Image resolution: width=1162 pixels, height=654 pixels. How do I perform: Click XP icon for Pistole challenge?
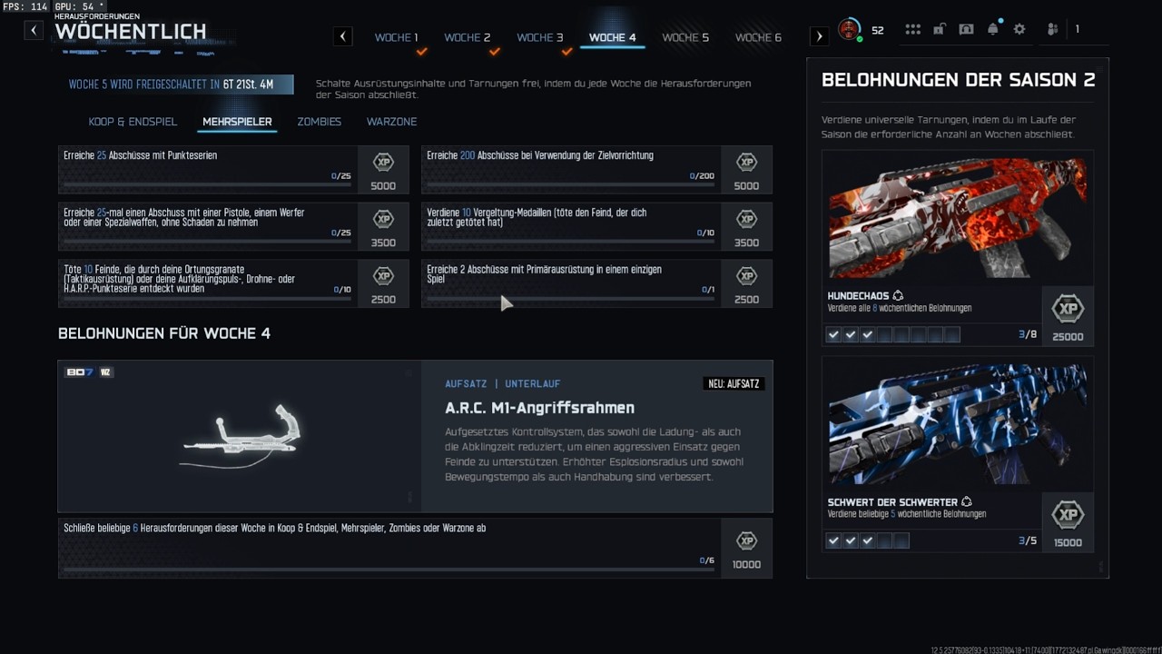[x=383, y=219]
